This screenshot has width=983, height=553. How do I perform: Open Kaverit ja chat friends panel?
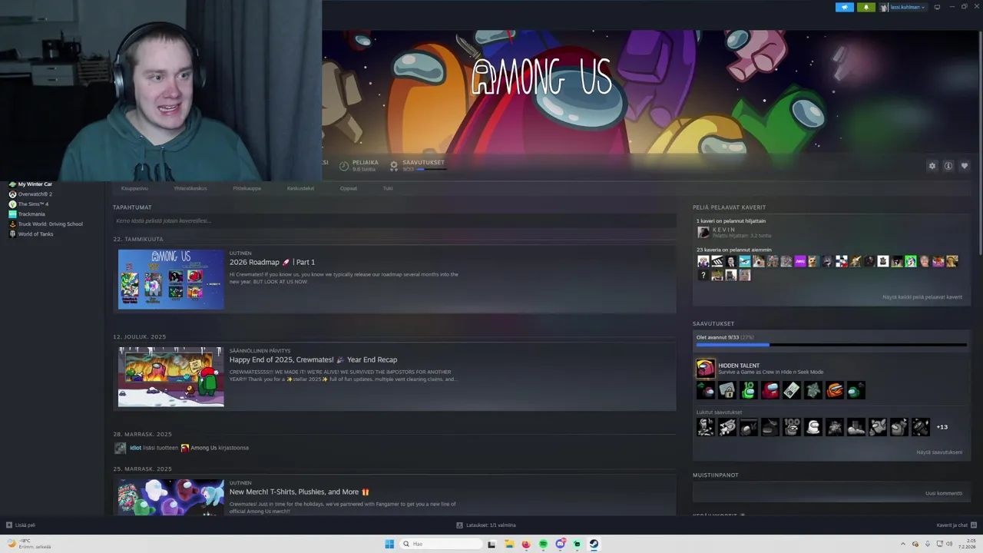pos(956,525)
